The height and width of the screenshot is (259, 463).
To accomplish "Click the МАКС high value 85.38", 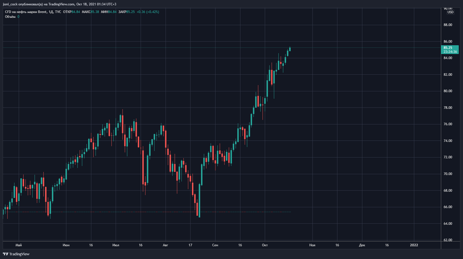I will (95, 12).
